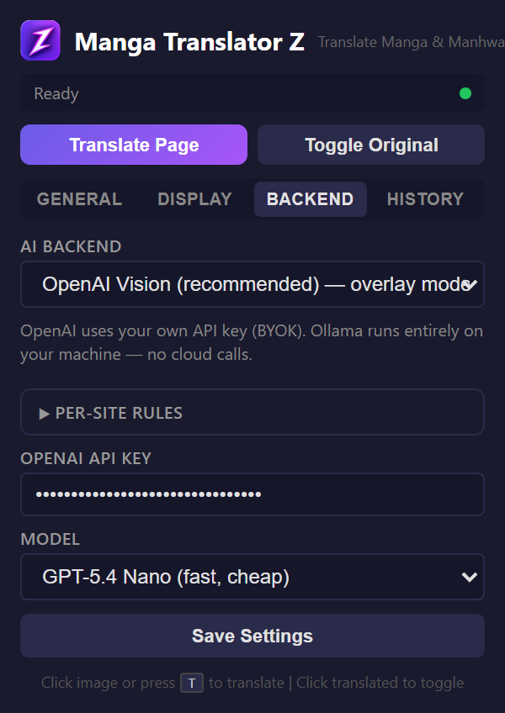This screenshot has height=713, width=505.
Task: Switch to the GENERAL tab
Action: [78, 199]
